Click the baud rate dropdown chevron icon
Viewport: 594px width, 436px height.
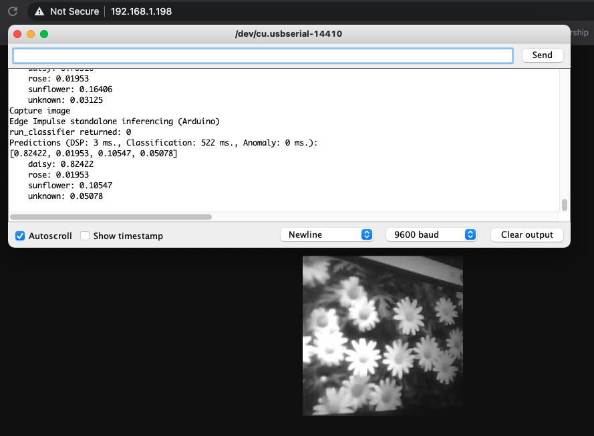click(470, 234)
